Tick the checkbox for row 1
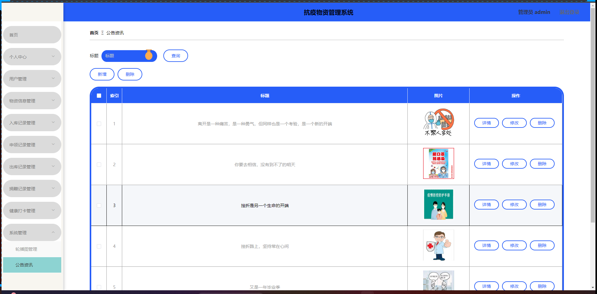Image resolution: width=597 pixels, height=294 pixels. pos(99,124)
